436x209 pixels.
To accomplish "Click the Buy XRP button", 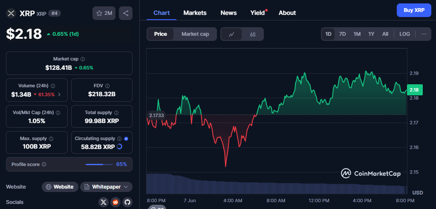I will click(414, 10).
